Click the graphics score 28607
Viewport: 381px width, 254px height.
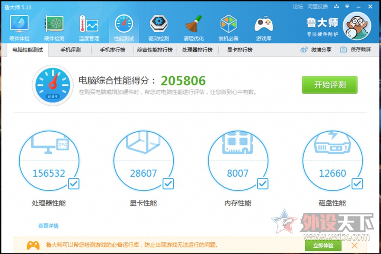pos(143,173)
